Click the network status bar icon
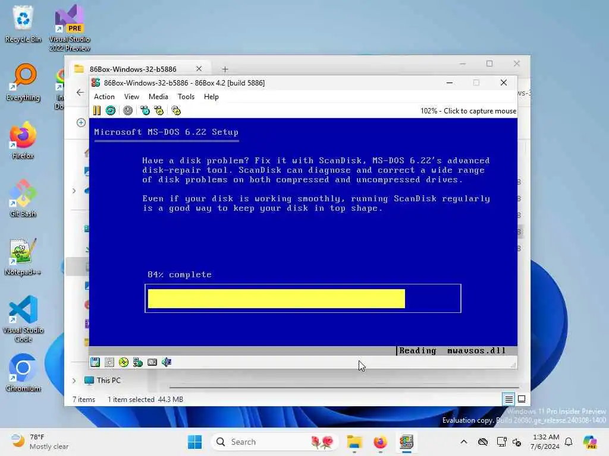The height and width of the screenshot is (456, 609). point(138,362)
